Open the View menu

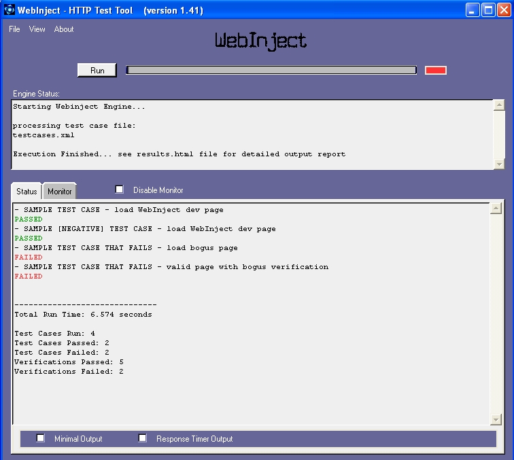(x=37, y=29)
